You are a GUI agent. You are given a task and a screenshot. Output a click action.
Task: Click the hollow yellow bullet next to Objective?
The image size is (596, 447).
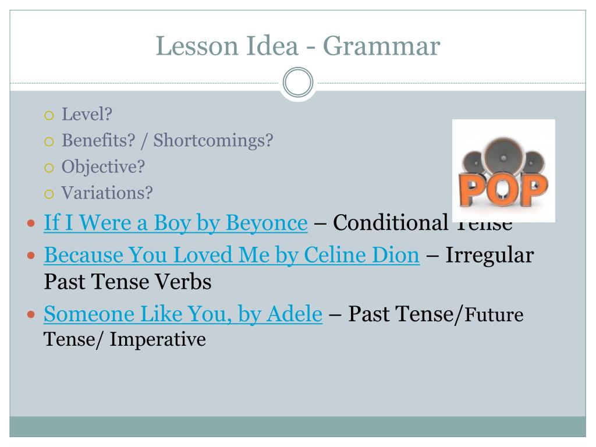49,168
